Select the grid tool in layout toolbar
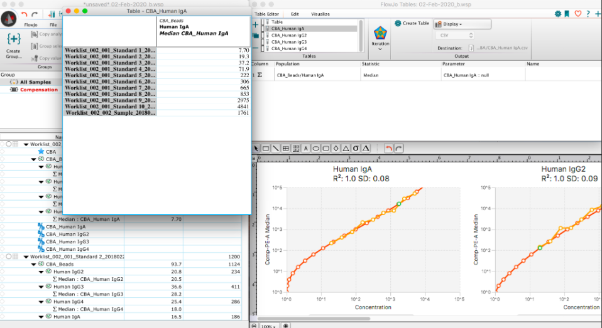Image resolution: width=602 pixels, height=328 pixels. pos(295,148)
